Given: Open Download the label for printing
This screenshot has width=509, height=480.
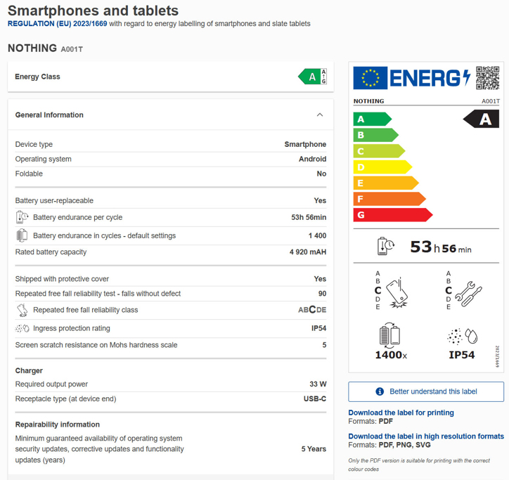Looking at the screenshot, I should 401,413.
